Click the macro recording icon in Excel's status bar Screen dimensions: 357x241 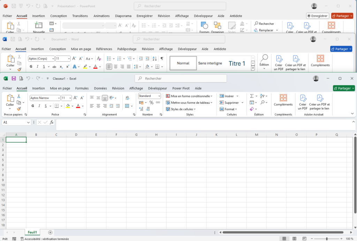click(14, 239)
